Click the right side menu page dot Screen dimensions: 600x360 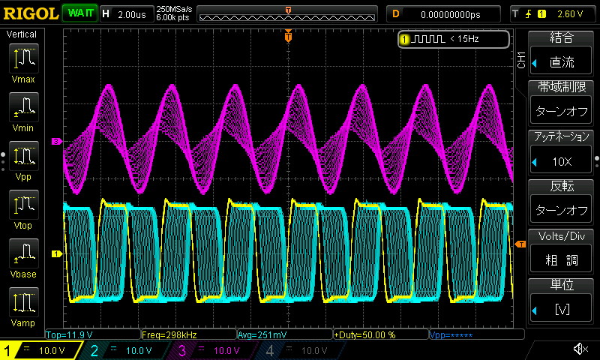[x=597, y=162]
